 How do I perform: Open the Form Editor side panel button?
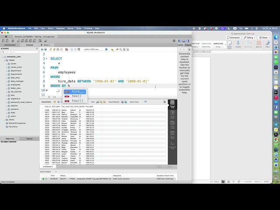click(x=172, y=115)
